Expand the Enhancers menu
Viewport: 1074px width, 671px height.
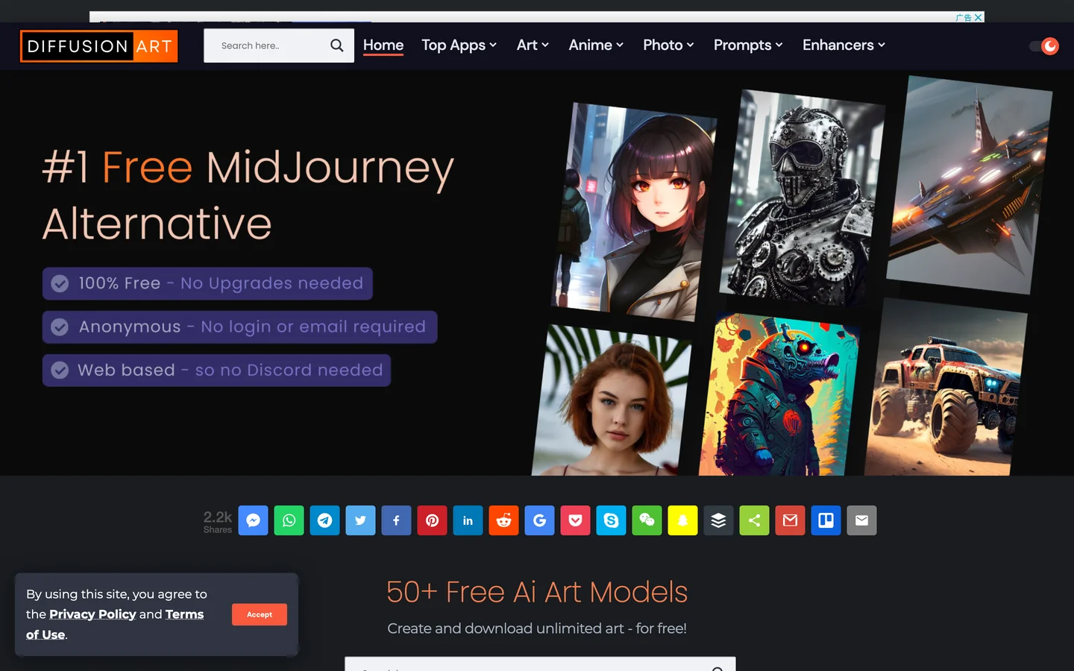(x=844, y=45)
